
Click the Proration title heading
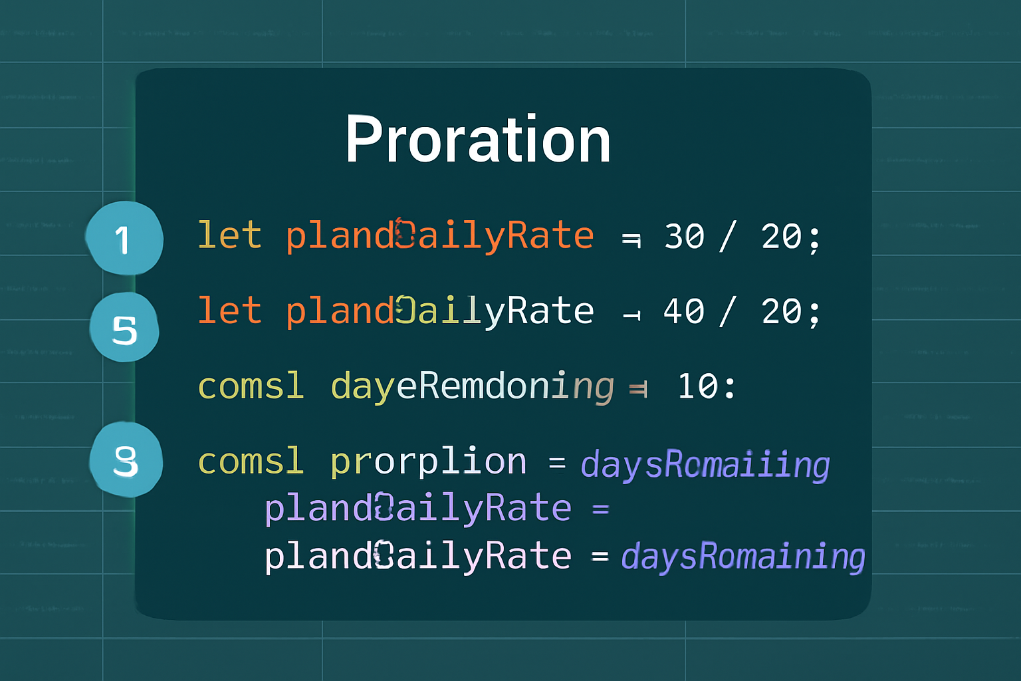click(x=477, y=140)
